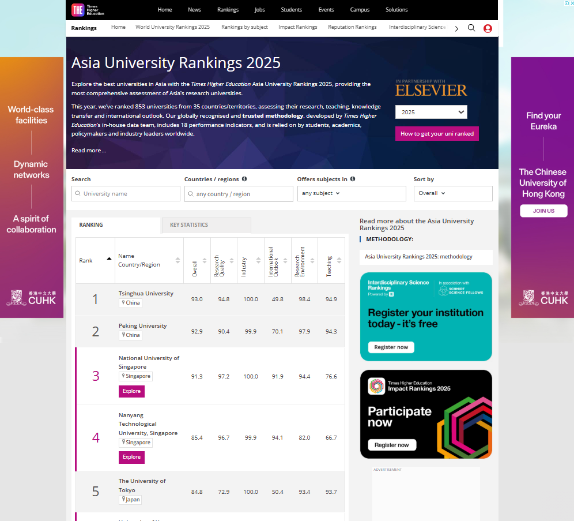Open World University Rankings 2025 link
This screenshot has width=574, height=521.
coord(172,27)
